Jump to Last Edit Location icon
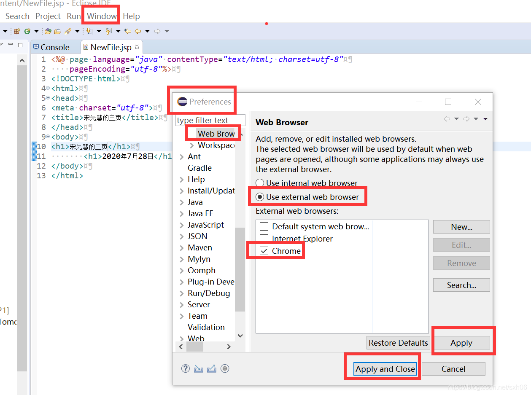The image size is (531, 395). (x=128, y=31)
